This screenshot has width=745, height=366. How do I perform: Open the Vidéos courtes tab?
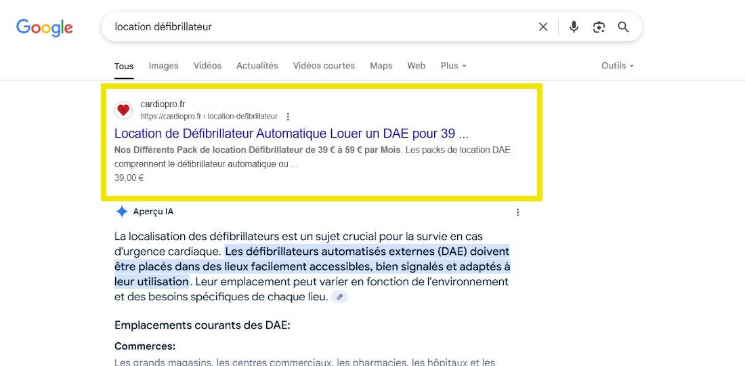[x=324, y=66]
